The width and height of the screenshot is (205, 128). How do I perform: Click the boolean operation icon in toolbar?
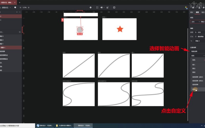101,8
